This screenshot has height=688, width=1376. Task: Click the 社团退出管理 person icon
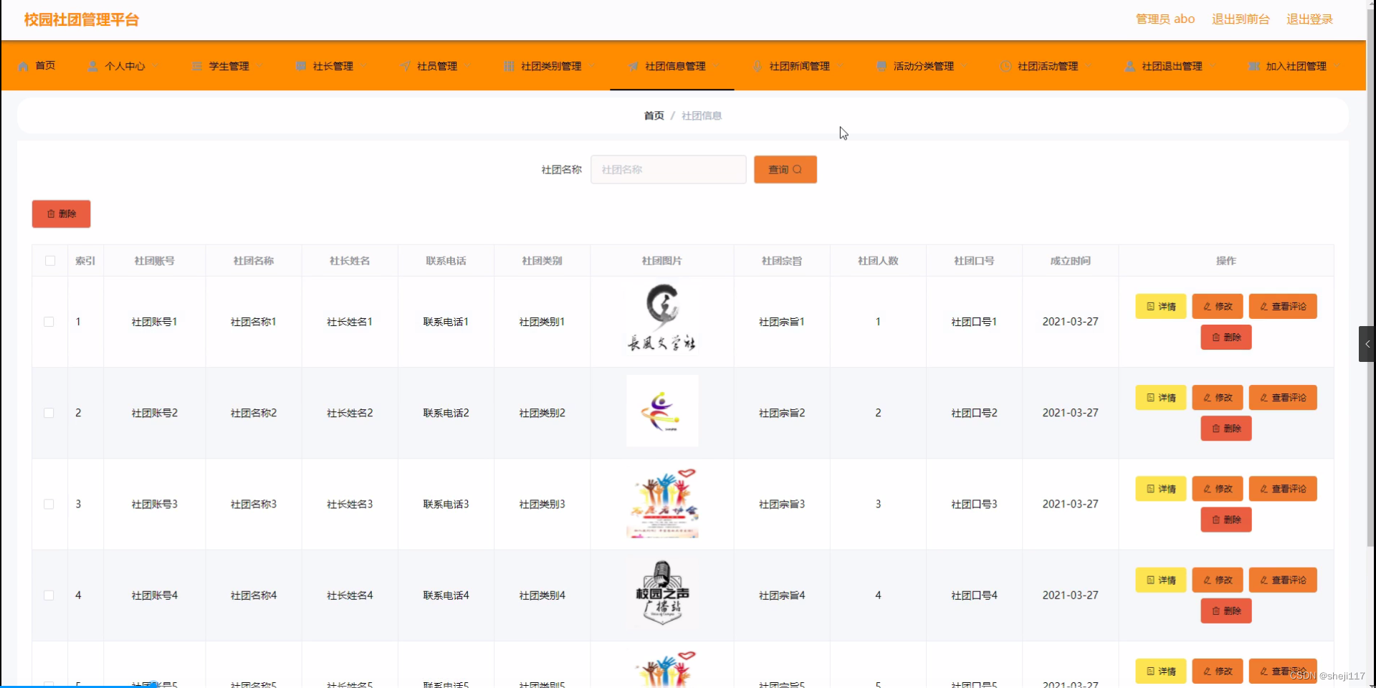1130,66
